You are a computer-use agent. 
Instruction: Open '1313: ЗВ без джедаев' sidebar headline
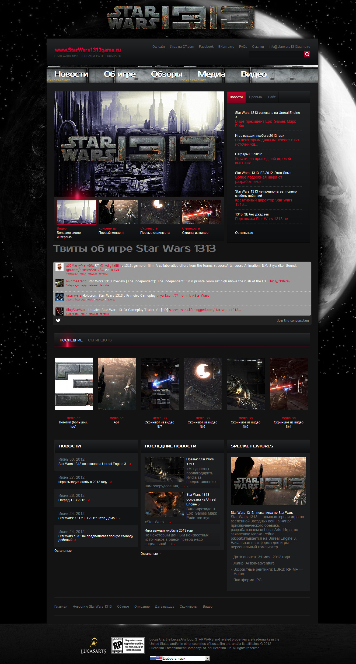[x=252, y=214]
